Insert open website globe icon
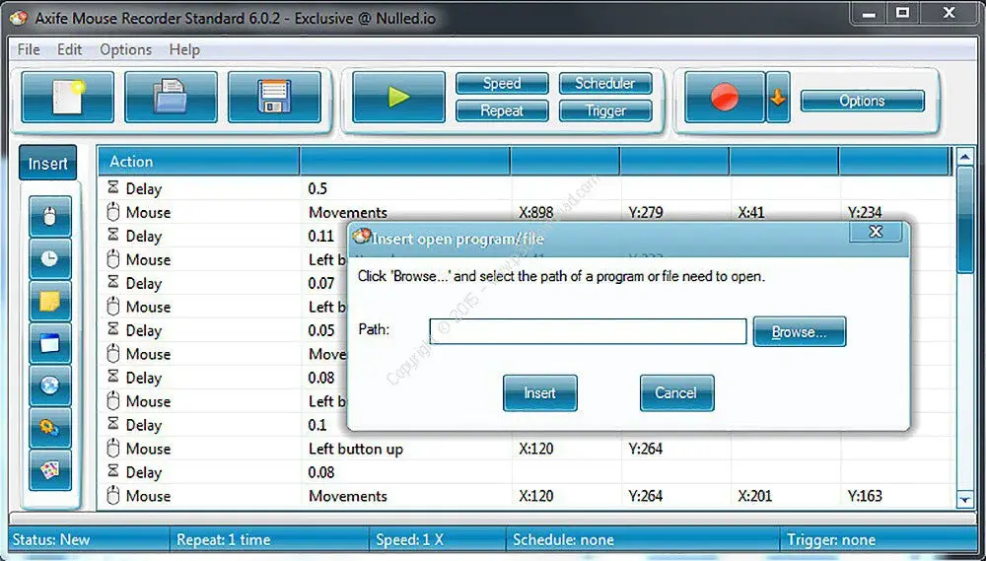This screenshot has height=561, width=986. [x=49, y=386]
